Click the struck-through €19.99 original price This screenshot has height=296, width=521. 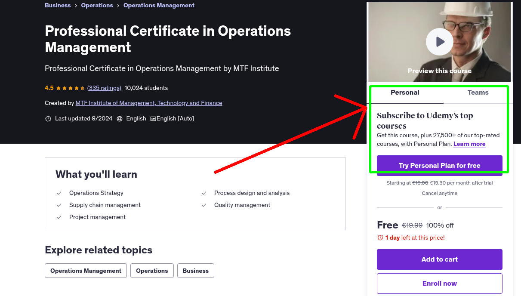[412, 225]
